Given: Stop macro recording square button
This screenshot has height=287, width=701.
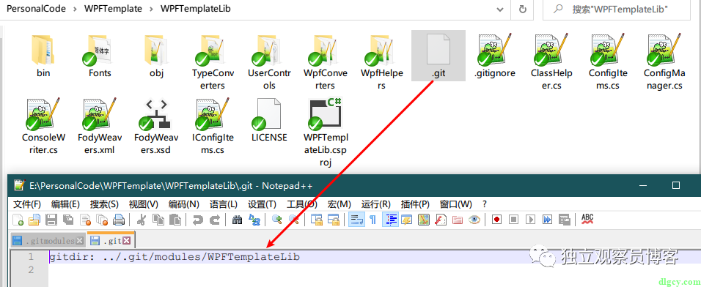Looking at the screenshot, I should click(x=514, y=220).
